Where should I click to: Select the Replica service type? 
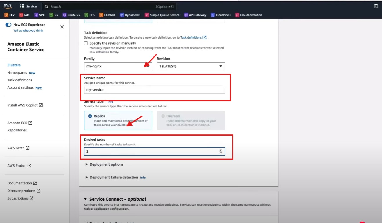[x=90, y=116]
